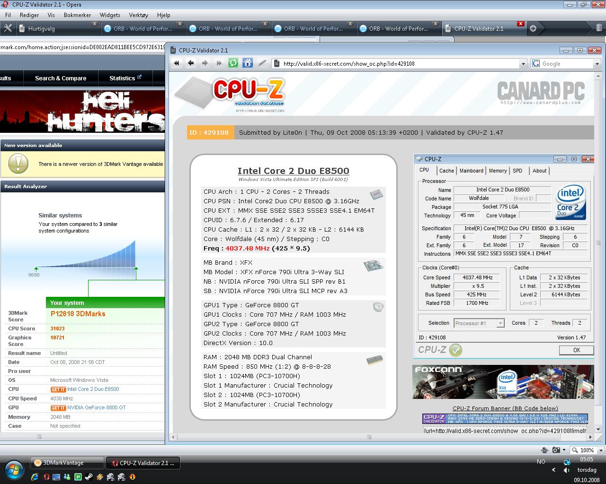
Task: Go back using the back arrow
Action: (x=191, y=63)
